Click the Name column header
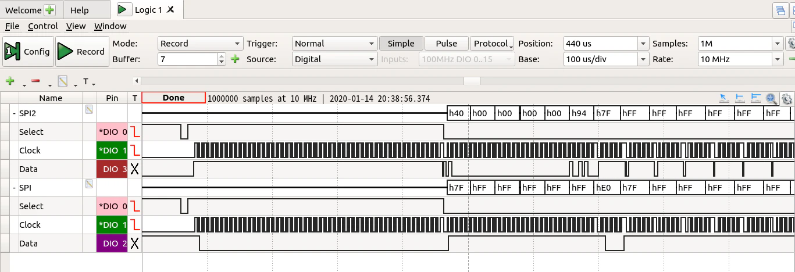Viewport: 795px width, 272px height. (51, 98)
